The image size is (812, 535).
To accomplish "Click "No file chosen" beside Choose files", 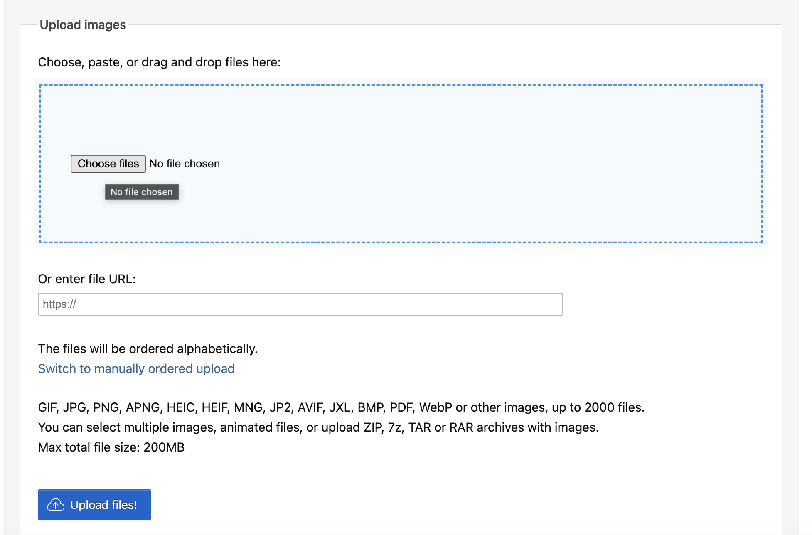I will [185, 164].
